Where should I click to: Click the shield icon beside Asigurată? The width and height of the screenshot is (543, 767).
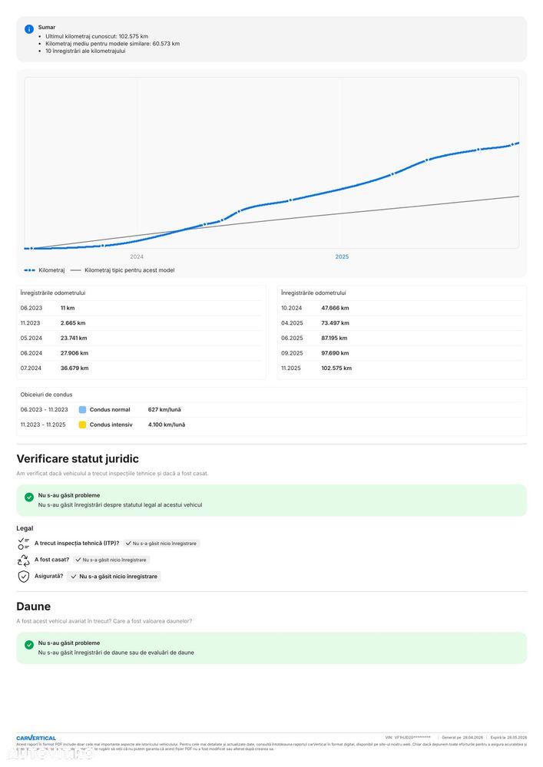coord(24,577)
